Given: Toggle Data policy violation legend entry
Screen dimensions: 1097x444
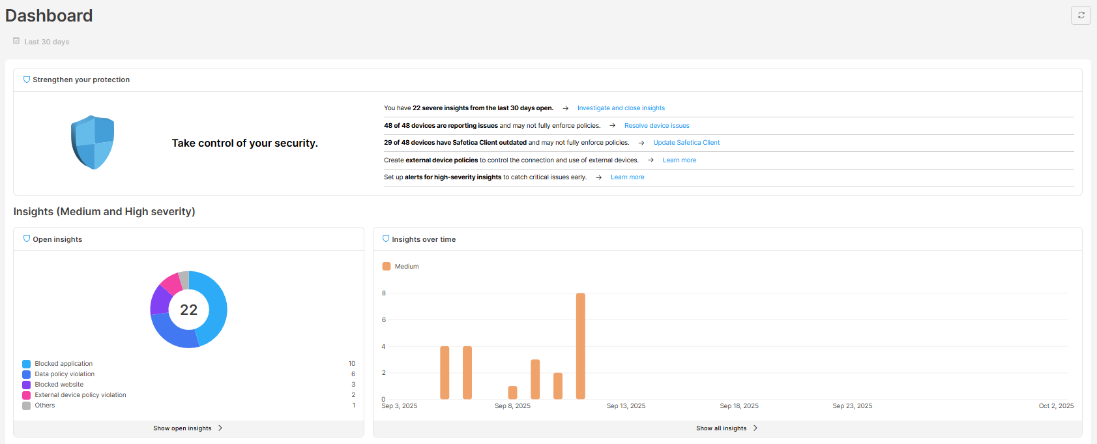Looking at the screenshot, I should click(65, 374).
